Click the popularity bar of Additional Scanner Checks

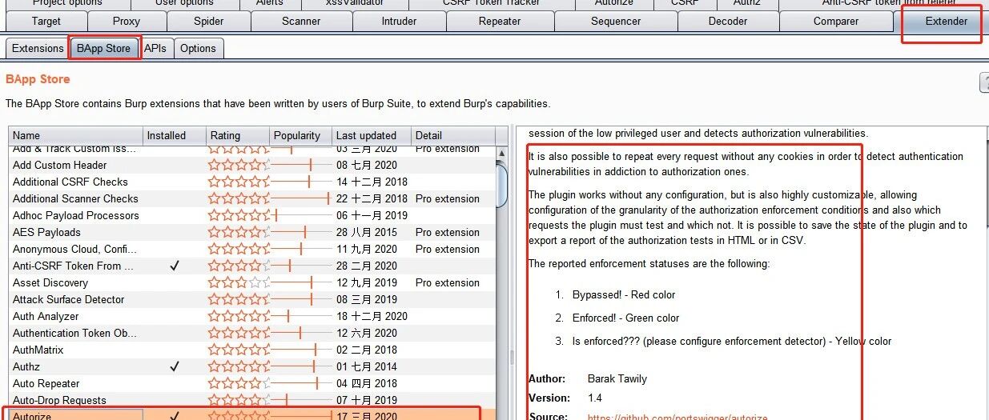point(301,198)
